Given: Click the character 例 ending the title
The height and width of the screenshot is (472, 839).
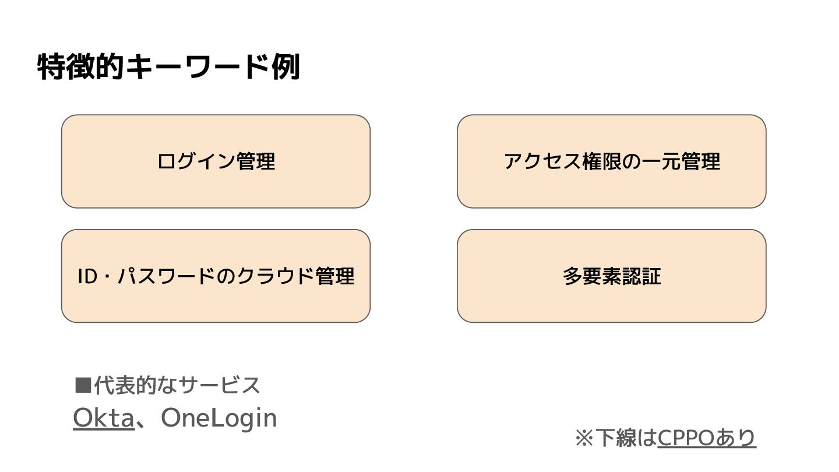Looking at the screenshot, I should tap(285, 68).
